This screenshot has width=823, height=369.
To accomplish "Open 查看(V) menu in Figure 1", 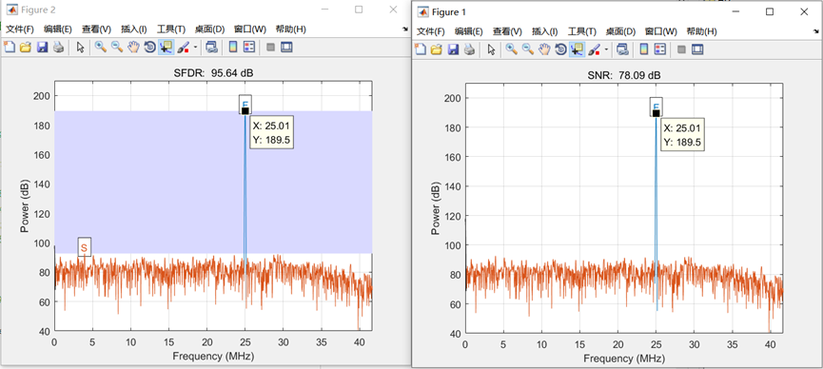I will (x=507, y=31).
